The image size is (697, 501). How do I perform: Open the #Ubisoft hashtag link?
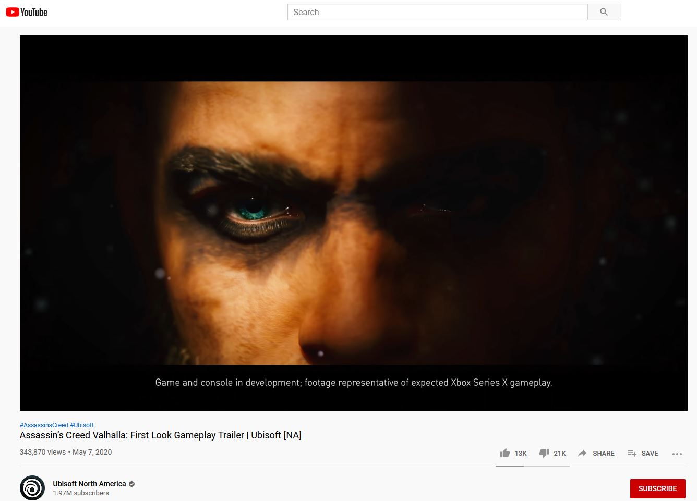point(82,425)
